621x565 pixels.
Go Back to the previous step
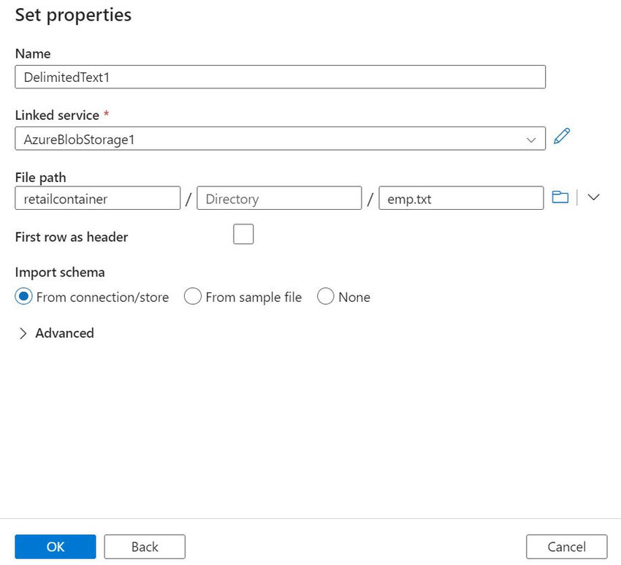[x=145, y=547]
